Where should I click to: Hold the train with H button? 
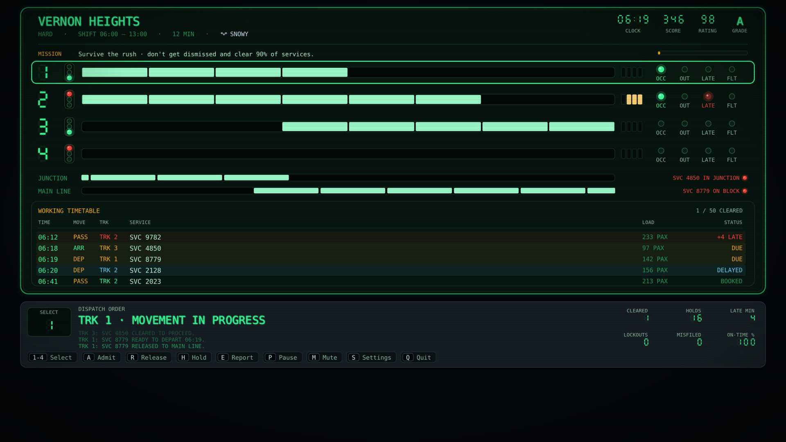point(194,358)
